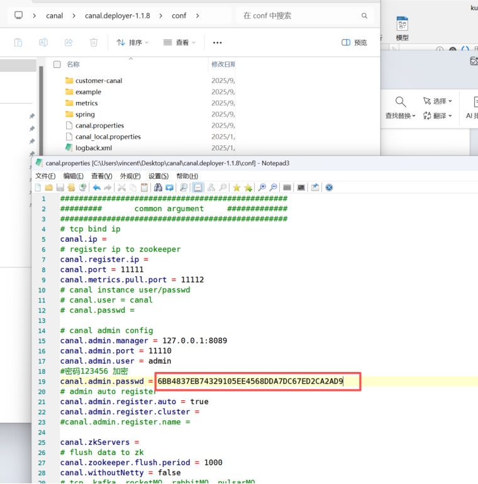Open the 翻译 dropdown in the background app
Image resolution: width=478 pixels, height=484 pixels.
tap(438, 116)
